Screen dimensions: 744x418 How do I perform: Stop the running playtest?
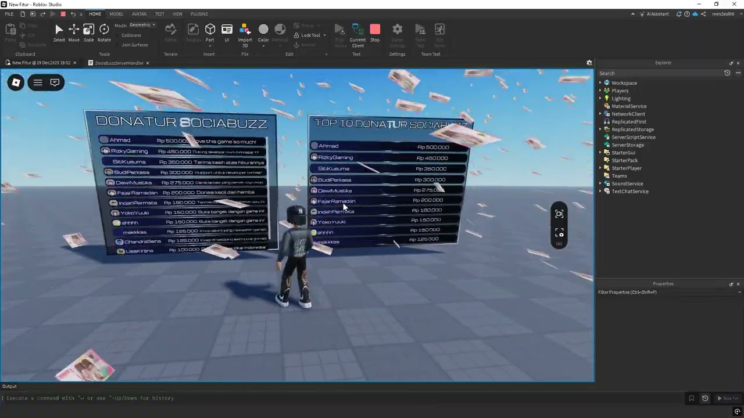[x=375, y=33]
